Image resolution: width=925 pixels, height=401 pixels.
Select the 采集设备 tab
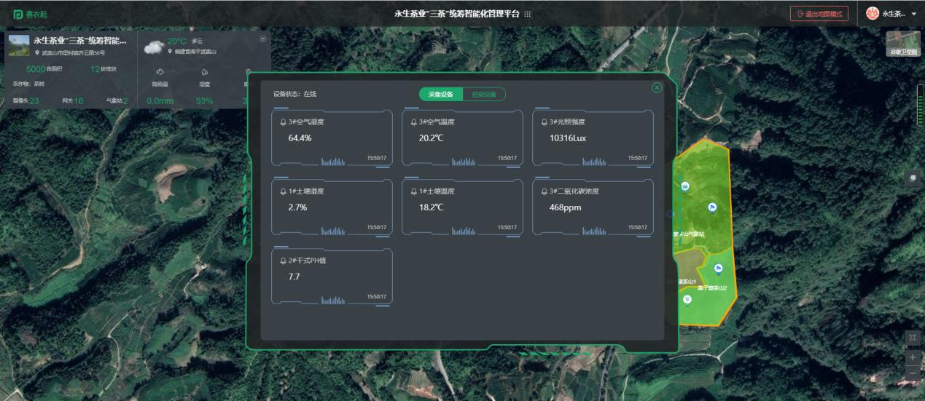441,95
